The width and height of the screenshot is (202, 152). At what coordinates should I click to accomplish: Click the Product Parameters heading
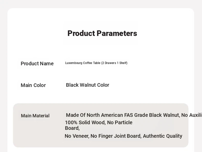pos(102,33)
